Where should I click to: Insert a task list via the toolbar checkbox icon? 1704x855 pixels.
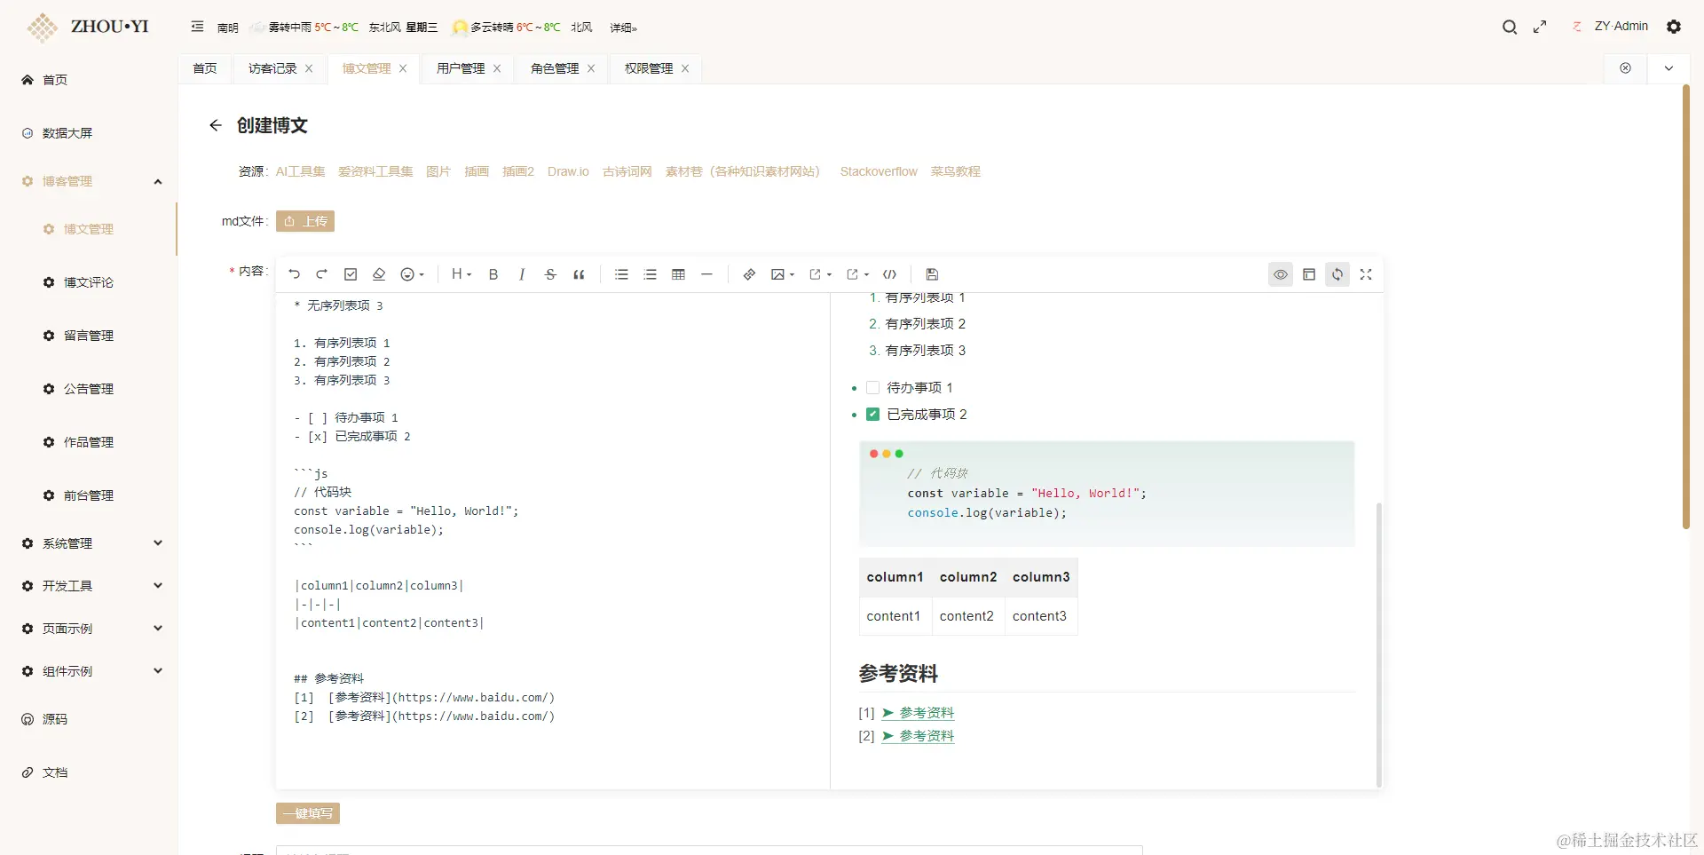coord(351,274)
